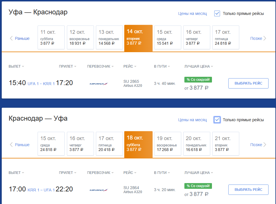Select the 21 окт. вторник date tab
This screenshot has width=276, height=204.
pyautogui.click(x=225, y=144)
